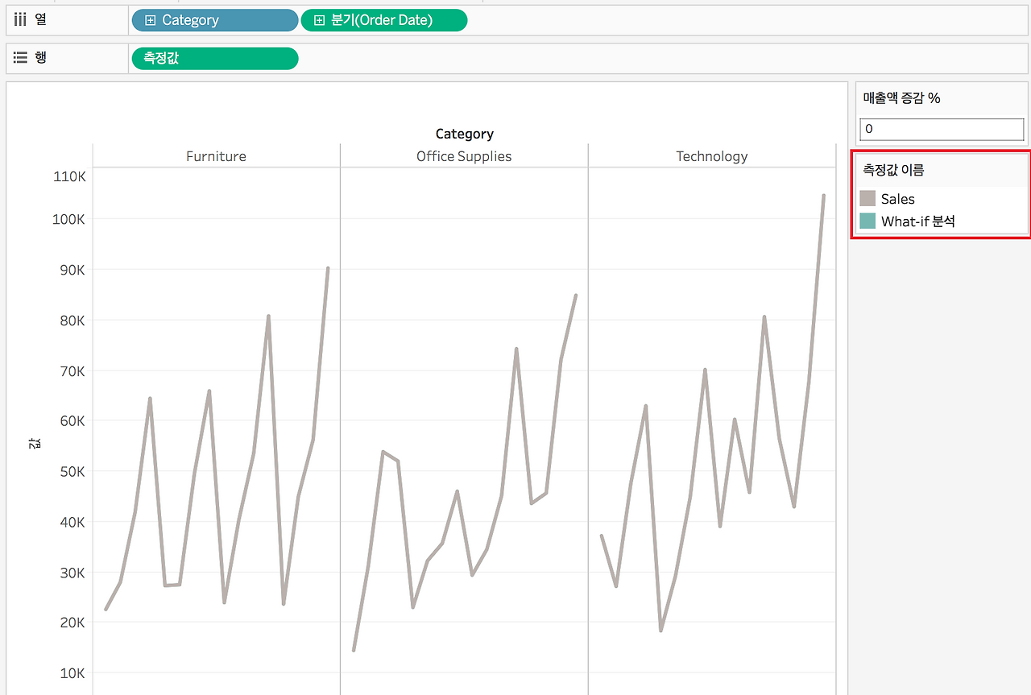Expand the plus icon on 분기(Order Date) pill

pyautogui.click(x=319, y=20)
